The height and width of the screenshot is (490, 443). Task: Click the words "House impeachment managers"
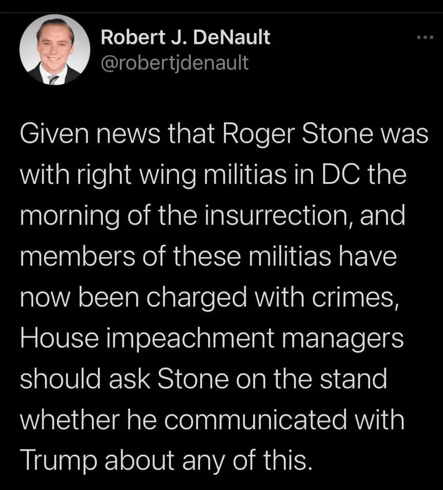[x=212, y=338]
